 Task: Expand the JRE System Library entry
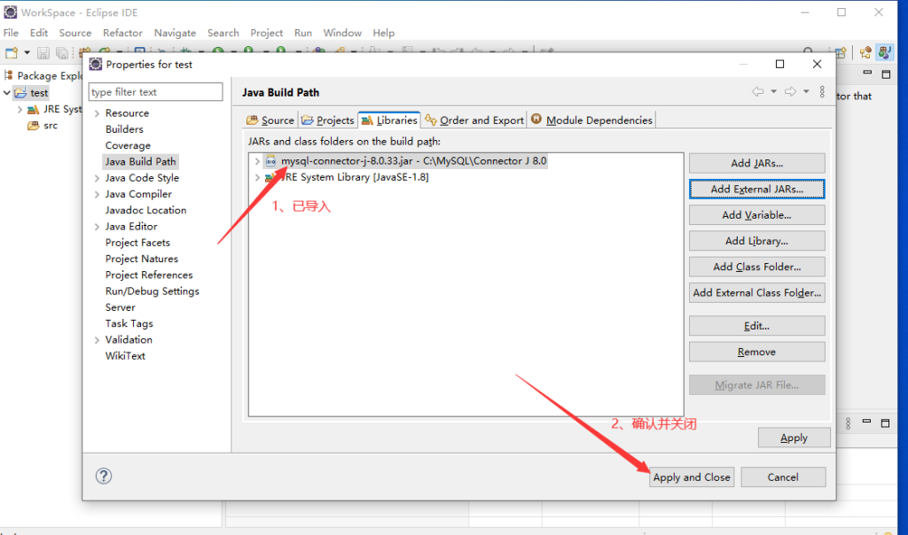[257, 177]
